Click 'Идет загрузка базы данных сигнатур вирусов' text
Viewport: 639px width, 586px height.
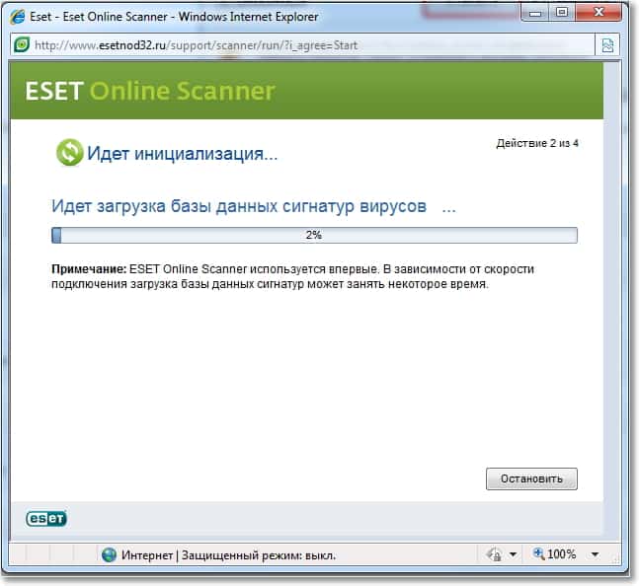pos(239,206)
